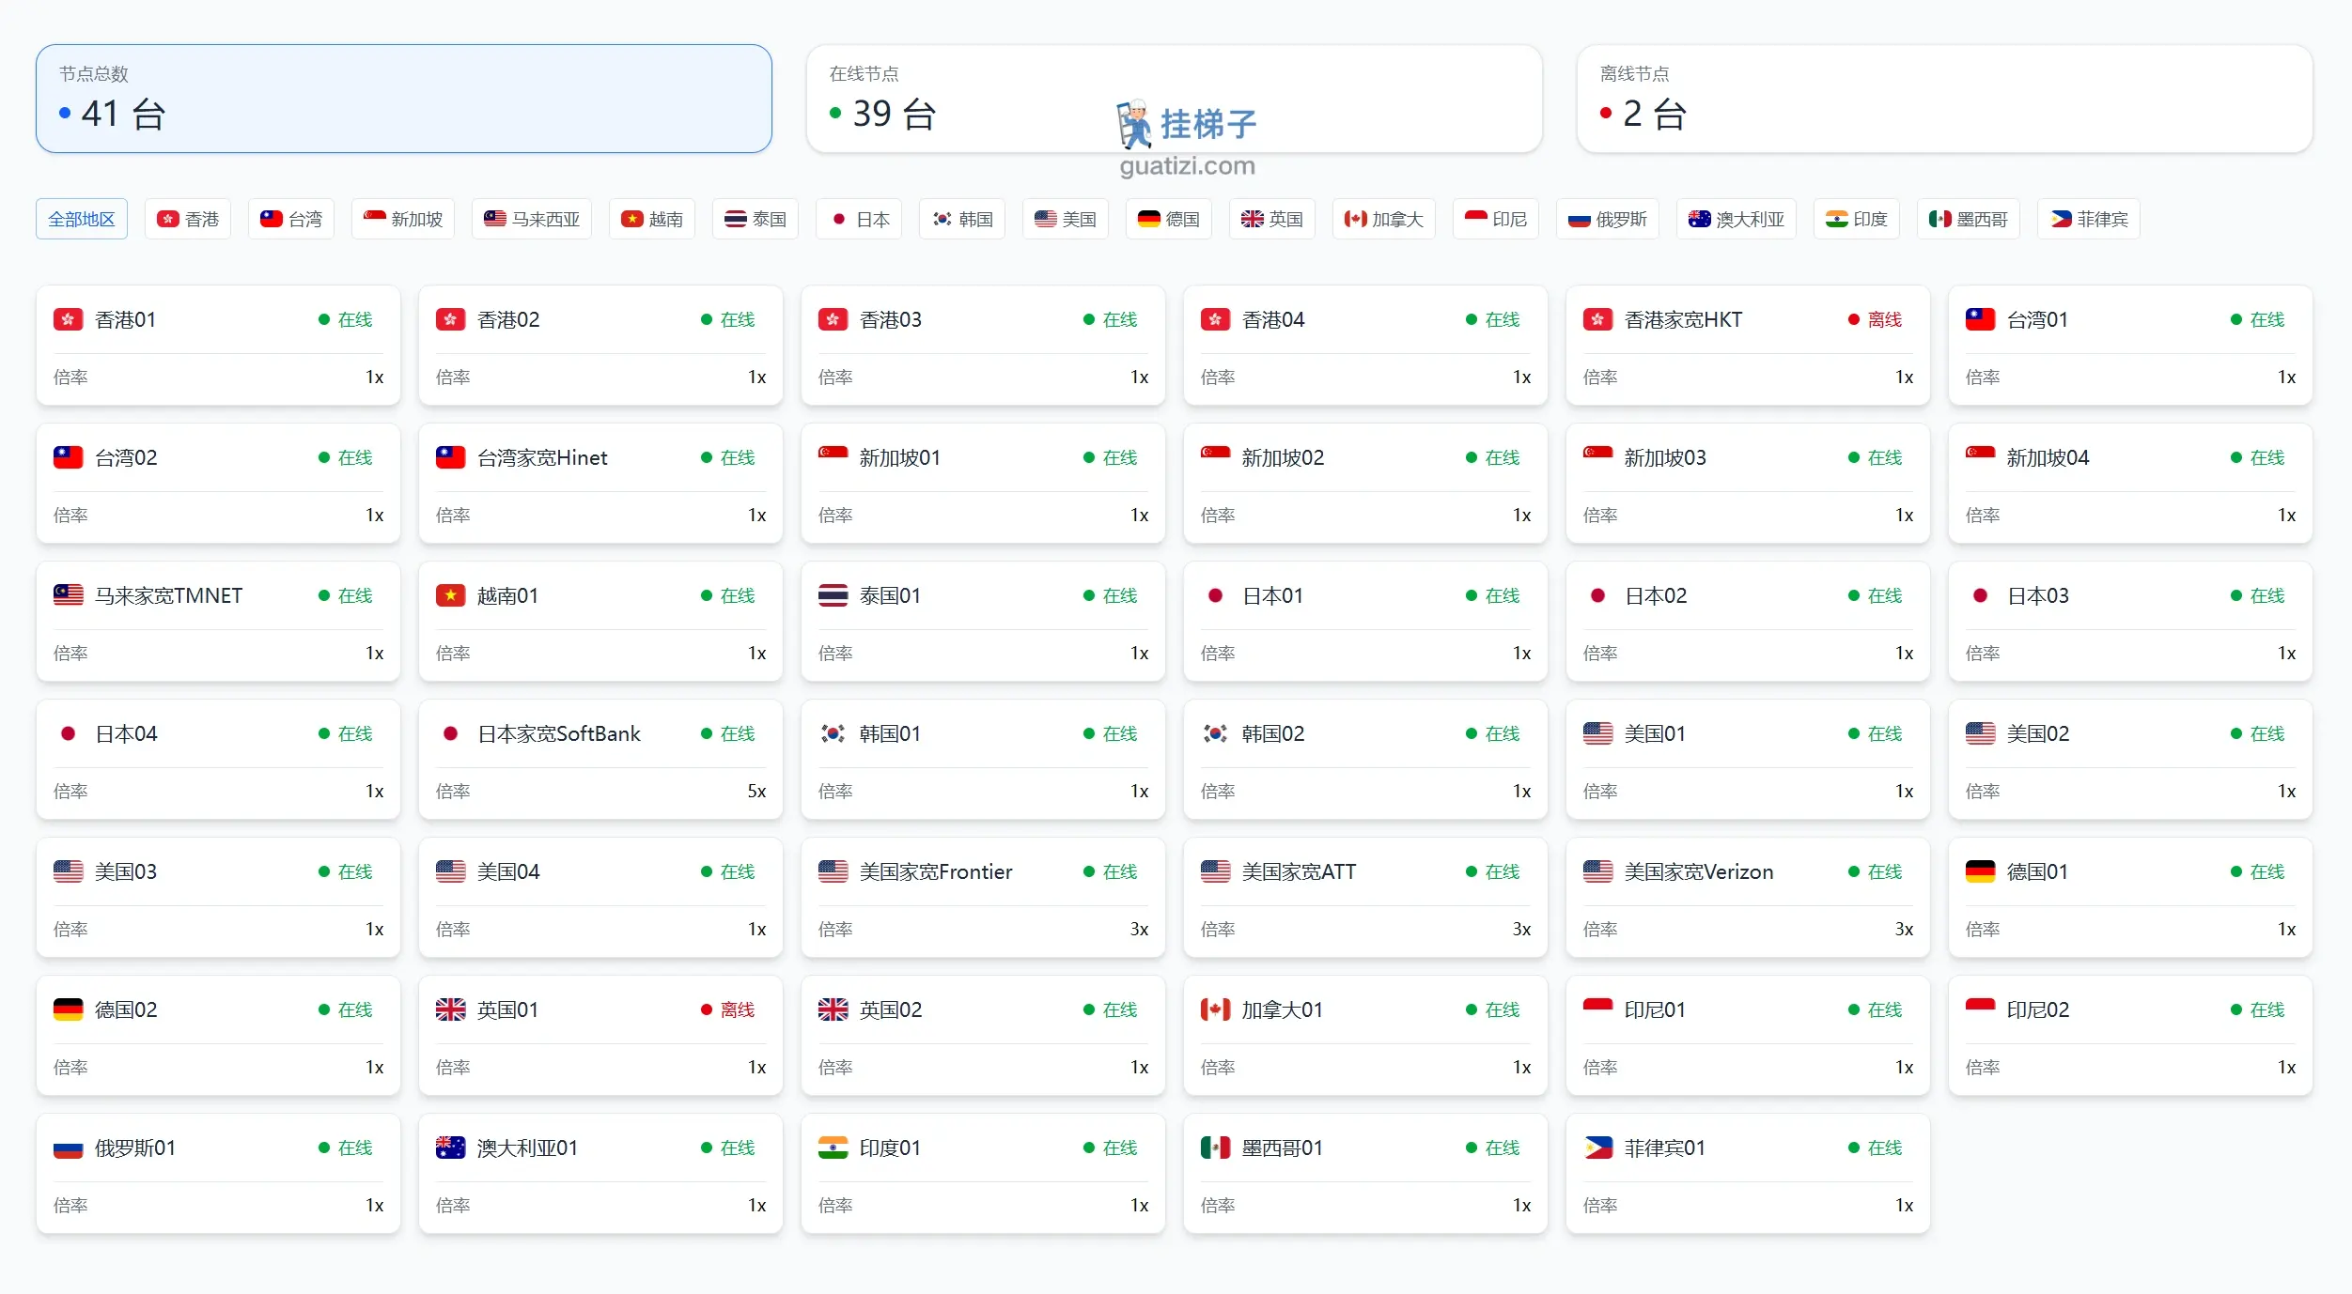Viewport: 2352px width, 1294px height.
Task: Click the 3x rate on 美国家宽Verizon
Action: coord(1904,930)
